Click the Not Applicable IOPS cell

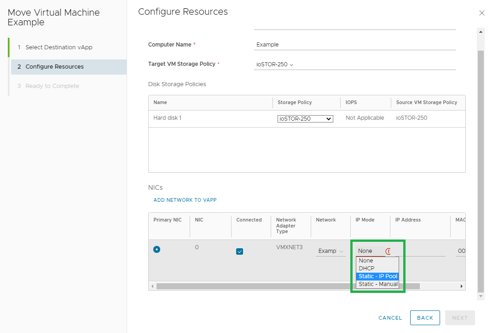pos(365,118)
